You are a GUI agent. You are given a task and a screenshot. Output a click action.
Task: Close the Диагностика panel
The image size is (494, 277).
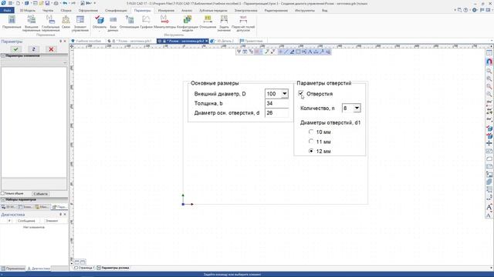[65, 215]
